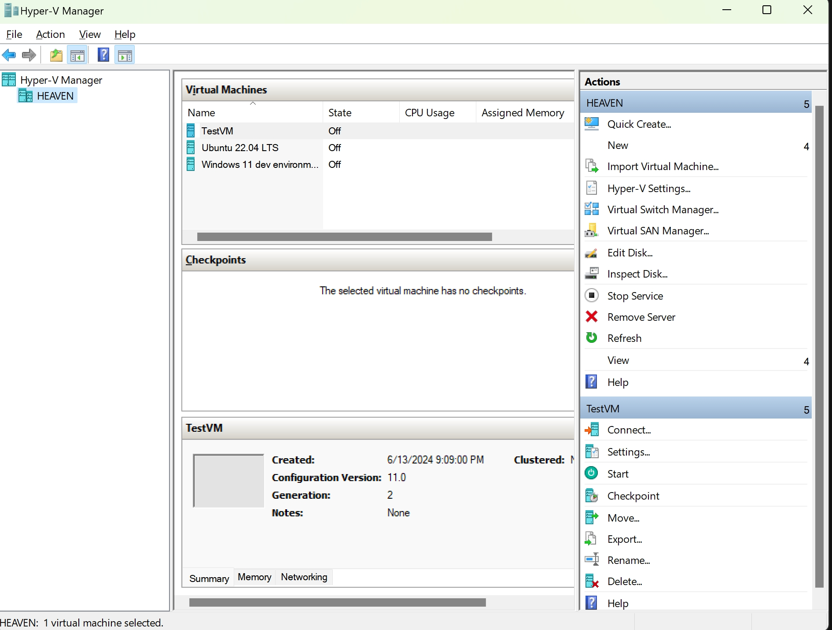Click the Virtual Switch Manager icon
Screen dimensions: 832x630
point(592,209)
